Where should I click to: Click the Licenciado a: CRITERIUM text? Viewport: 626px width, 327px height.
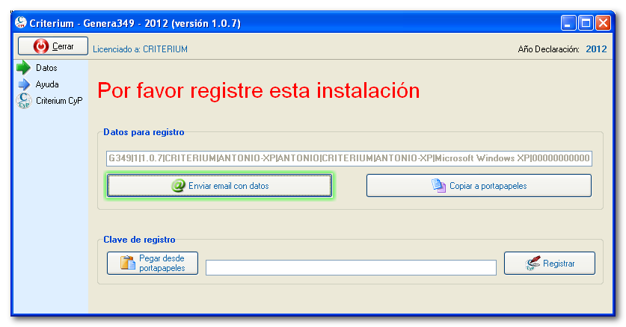click(x=140, y=49)
